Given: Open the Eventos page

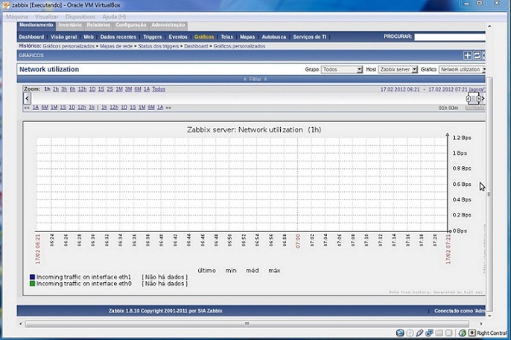Looking at the screenshot, I should [x=178, y=37].
